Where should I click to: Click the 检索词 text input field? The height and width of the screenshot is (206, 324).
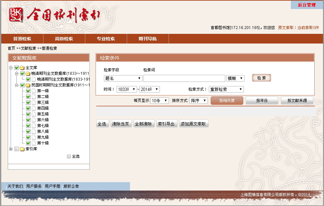click(184, 78)
